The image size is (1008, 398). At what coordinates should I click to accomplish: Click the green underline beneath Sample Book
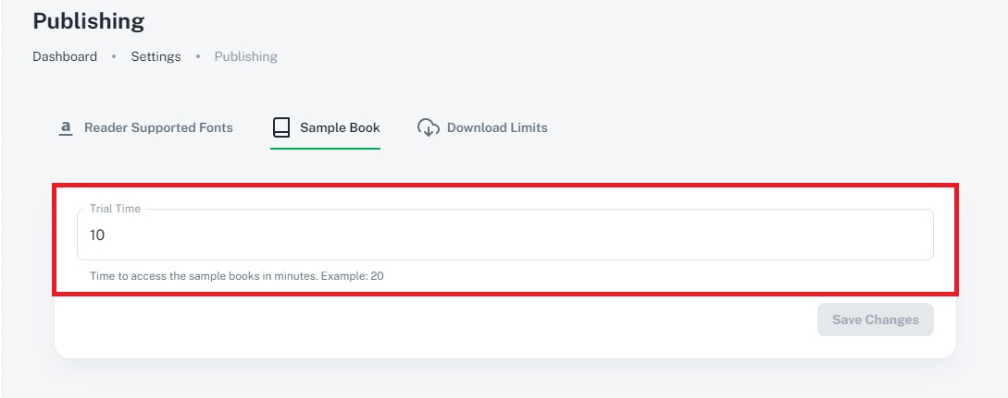[x=325, y=148]
